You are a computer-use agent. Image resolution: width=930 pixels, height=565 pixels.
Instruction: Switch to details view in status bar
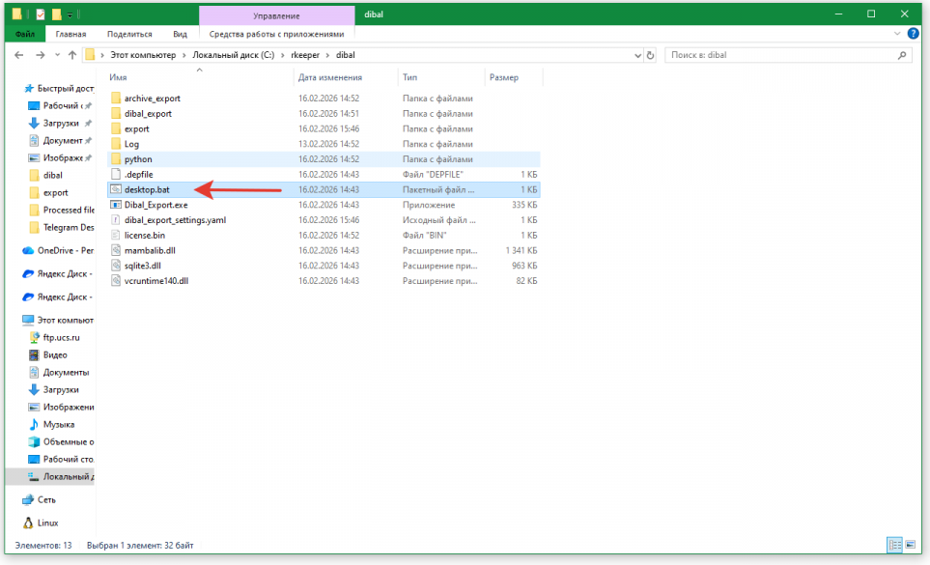(894, 546)
